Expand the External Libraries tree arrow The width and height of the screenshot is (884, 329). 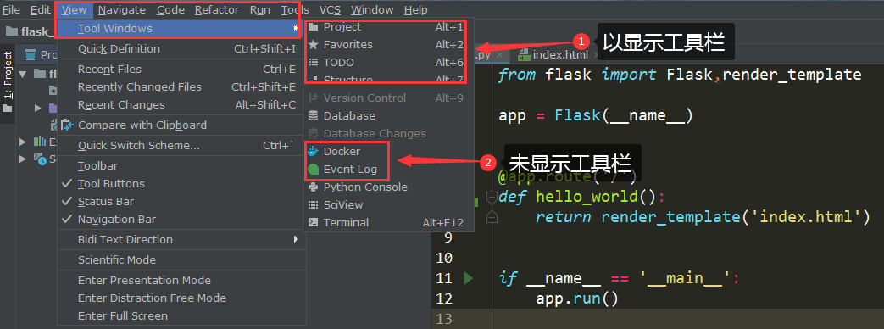pos(23,141)
